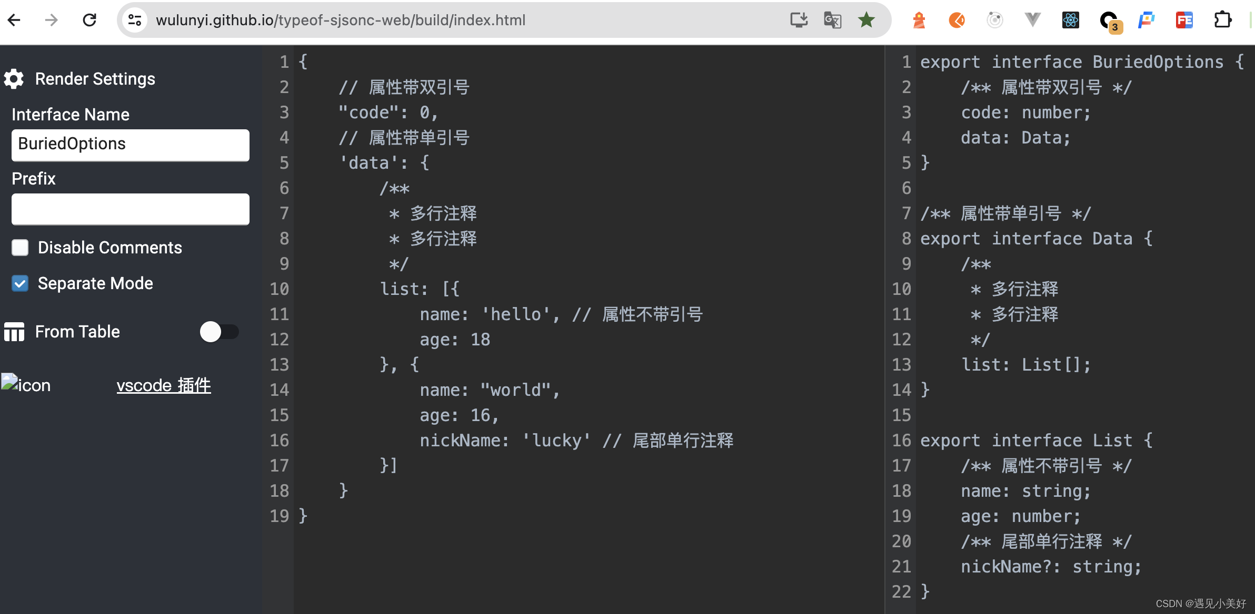The image size is (1255, 614).
Task: Click the install page icon in address bar
Action: [x=799, y=20]
